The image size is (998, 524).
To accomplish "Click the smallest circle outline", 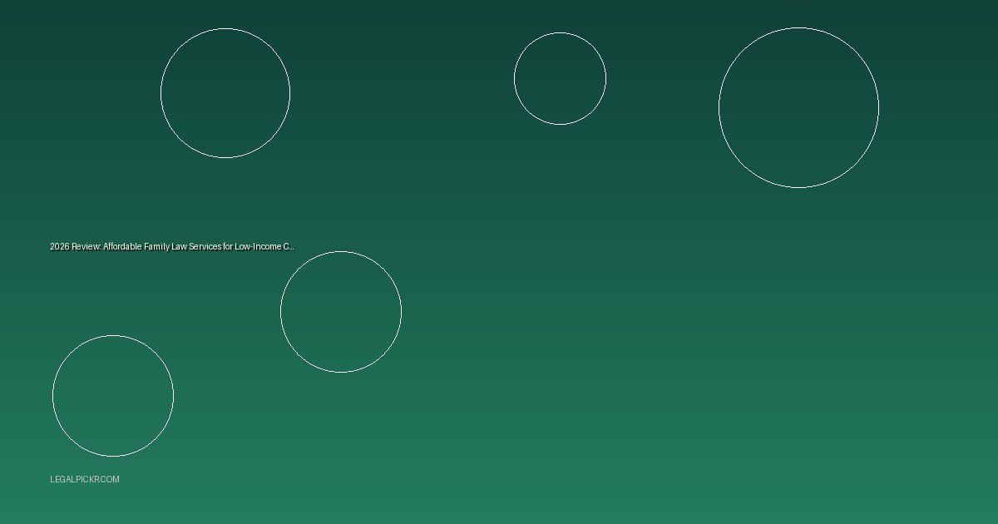I will [560, 79].
